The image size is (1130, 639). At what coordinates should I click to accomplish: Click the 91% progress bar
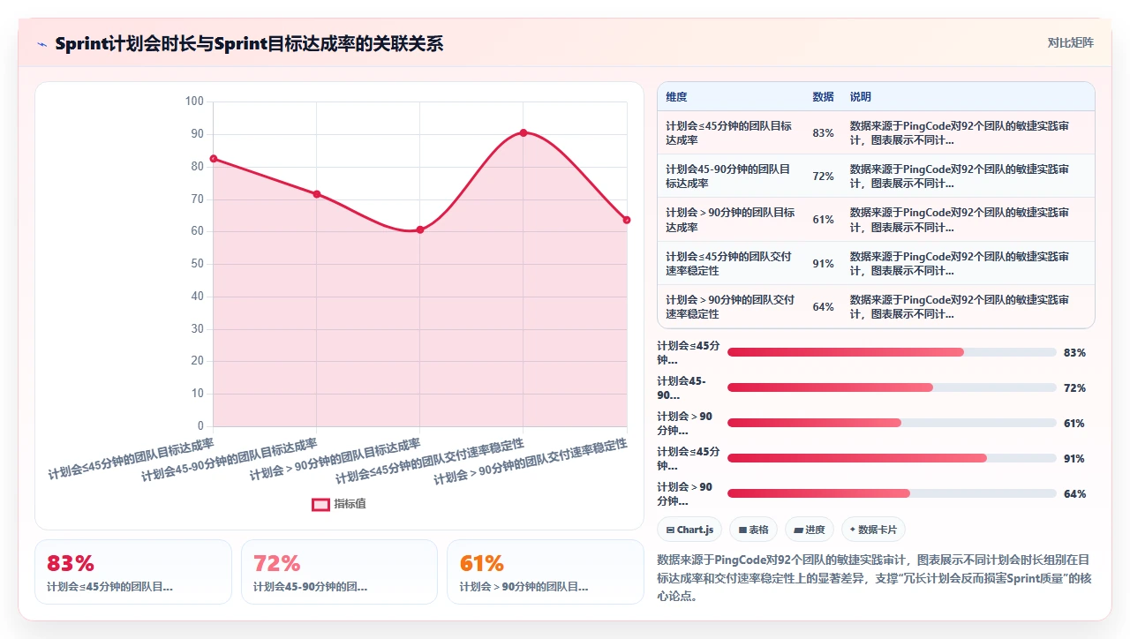click(892, 458)
